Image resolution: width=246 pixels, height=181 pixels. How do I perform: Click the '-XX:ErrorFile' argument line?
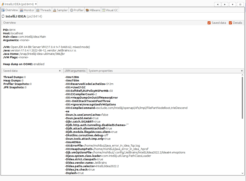[x=102, y=146]
